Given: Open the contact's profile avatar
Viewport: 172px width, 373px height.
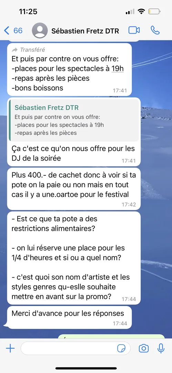Looking at the screenshot, I should click(x=40, y=30).
